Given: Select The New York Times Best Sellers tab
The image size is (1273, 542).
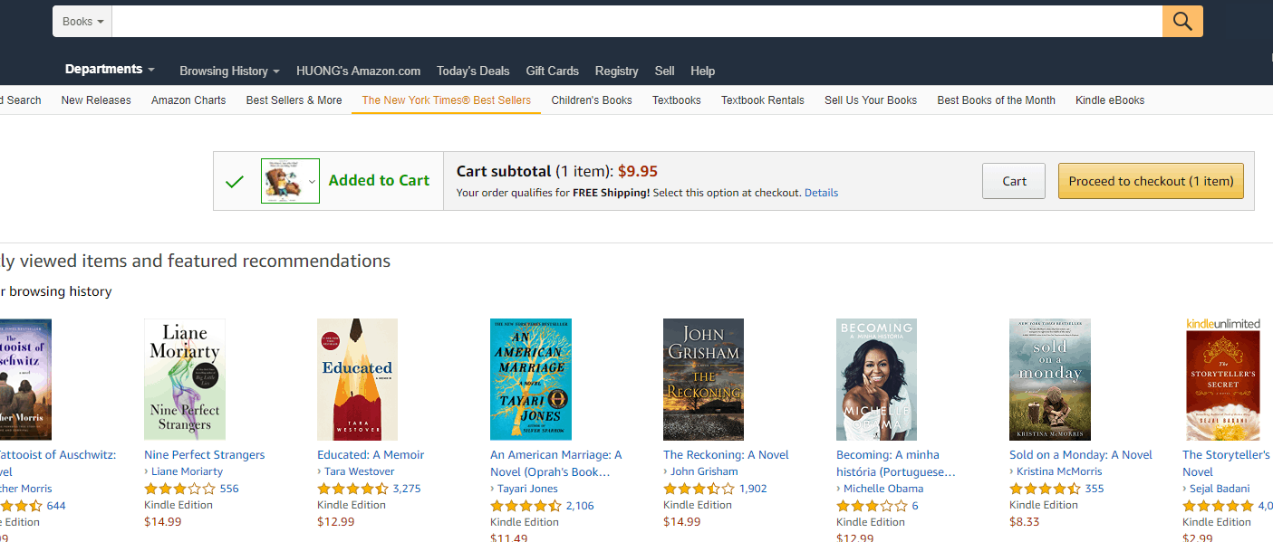Looking at the screenshot, I should (445, 100).
